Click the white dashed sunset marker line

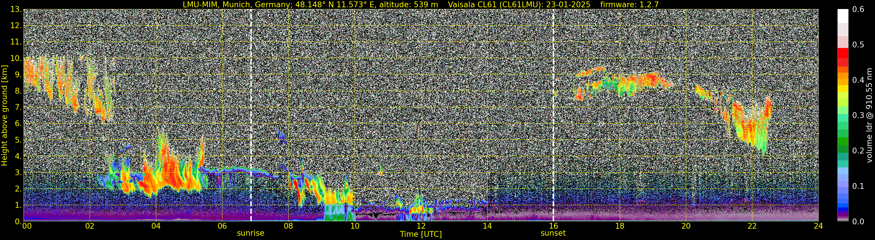pyautogui.click(x=553, y=115)
